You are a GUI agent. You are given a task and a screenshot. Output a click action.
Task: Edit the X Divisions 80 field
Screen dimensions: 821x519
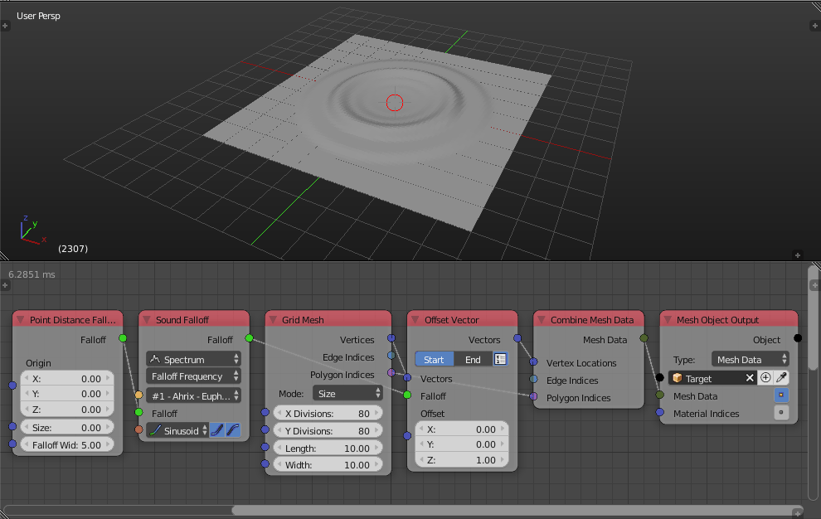coord(328,413)
